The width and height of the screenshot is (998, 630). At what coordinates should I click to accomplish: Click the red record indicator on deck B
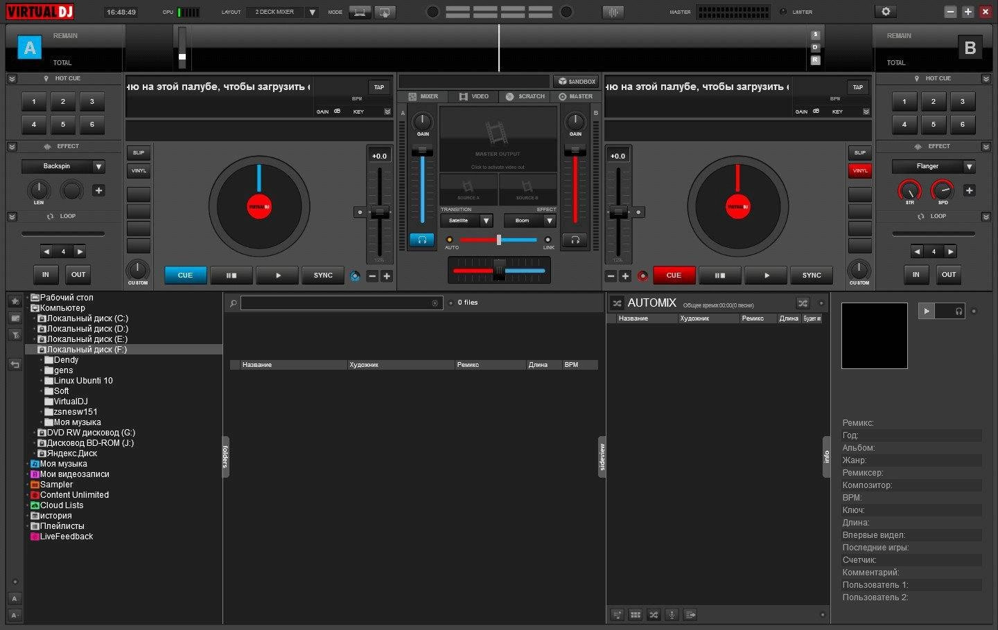[x=642, y=276]
